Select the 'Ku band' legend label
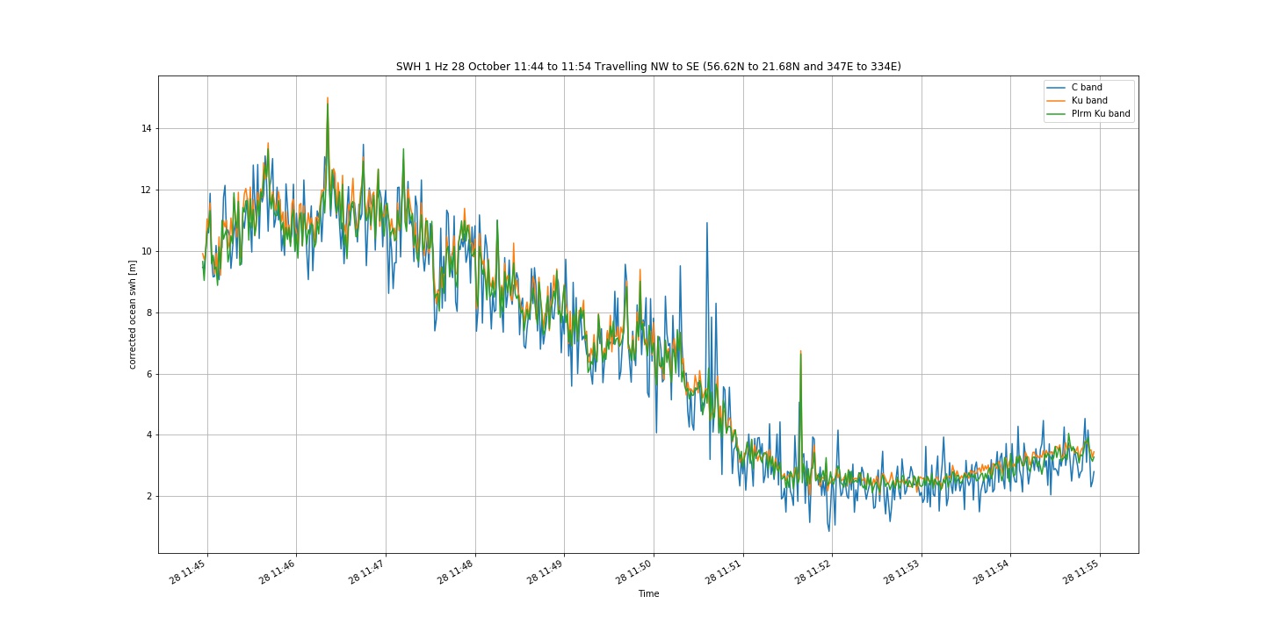 [1089, 101]
